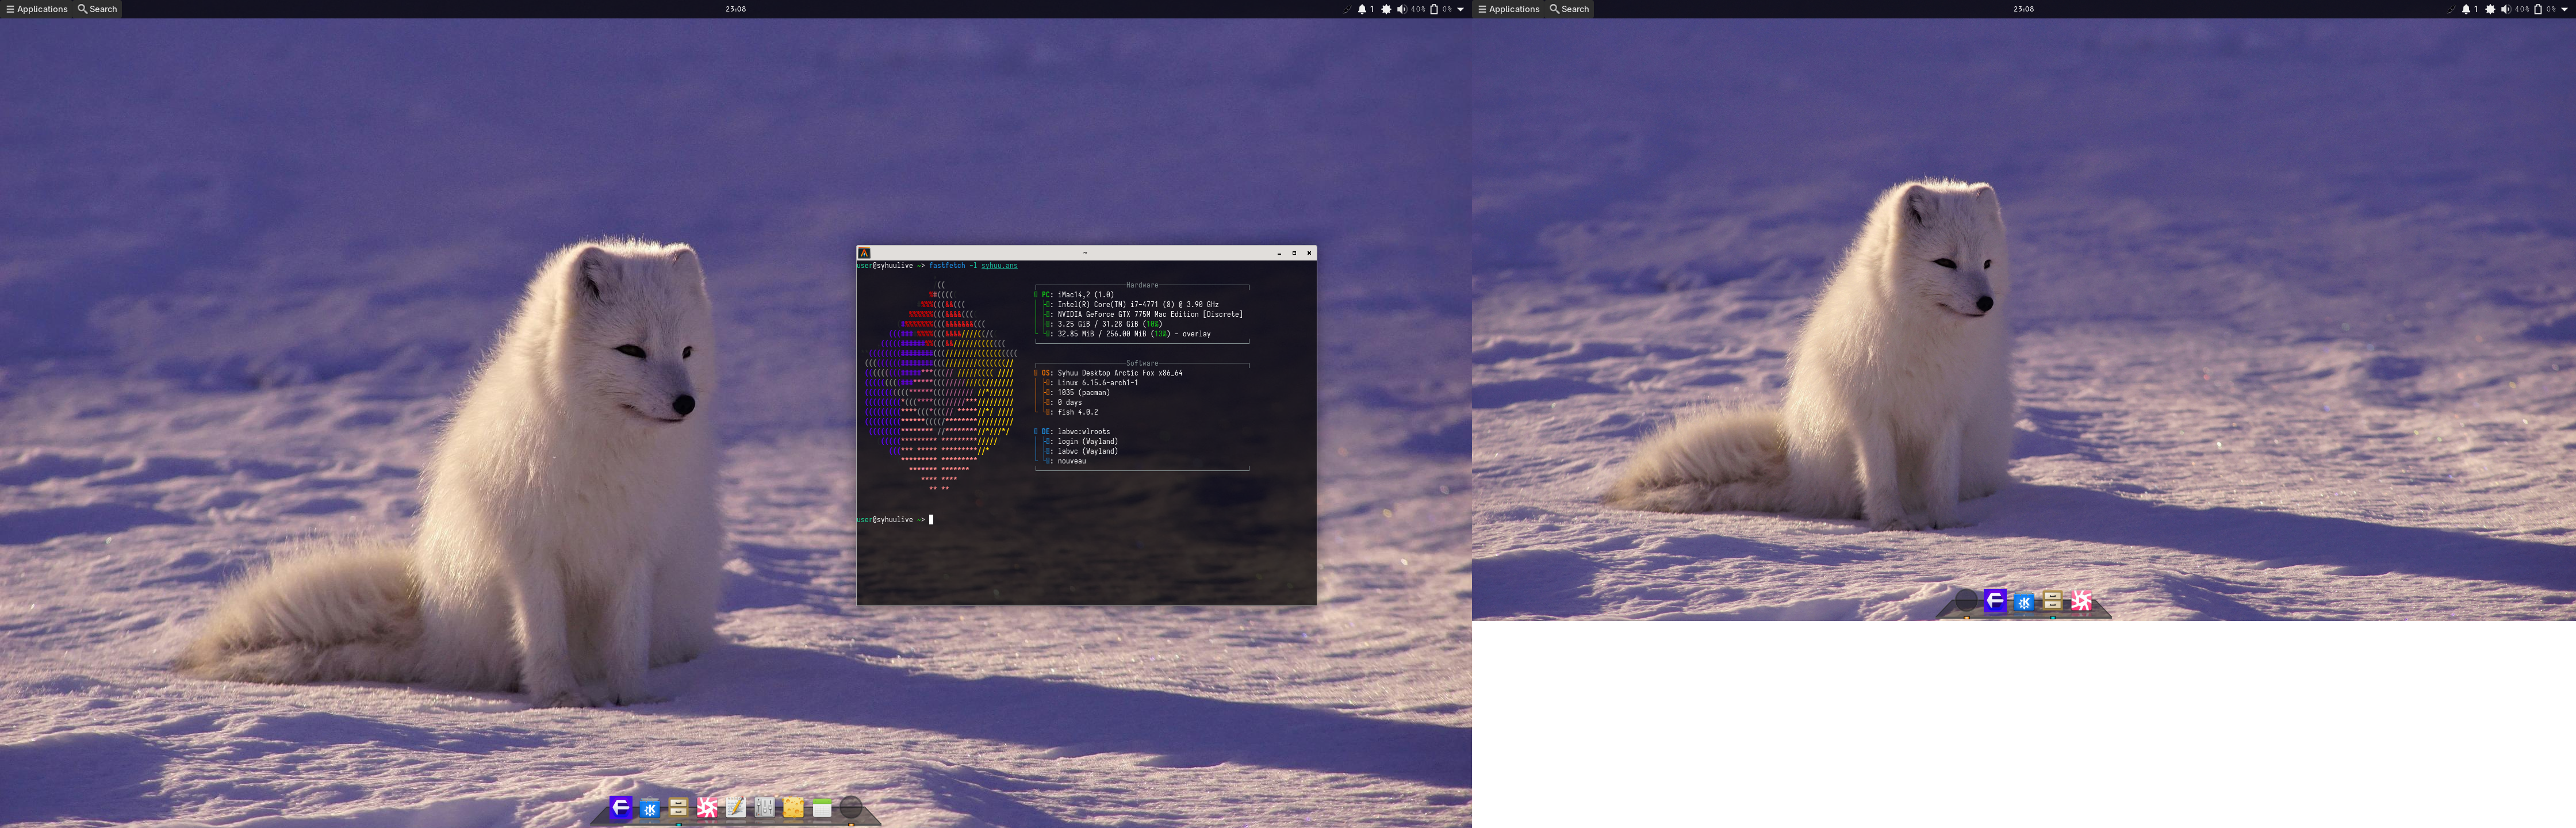Click Search button on right monitor panel
This screenshot has height=828, width=2576.
click(1569, 9)
